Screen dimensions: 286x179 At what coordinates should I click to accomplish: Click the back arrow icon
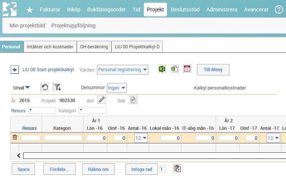point(15,70)
